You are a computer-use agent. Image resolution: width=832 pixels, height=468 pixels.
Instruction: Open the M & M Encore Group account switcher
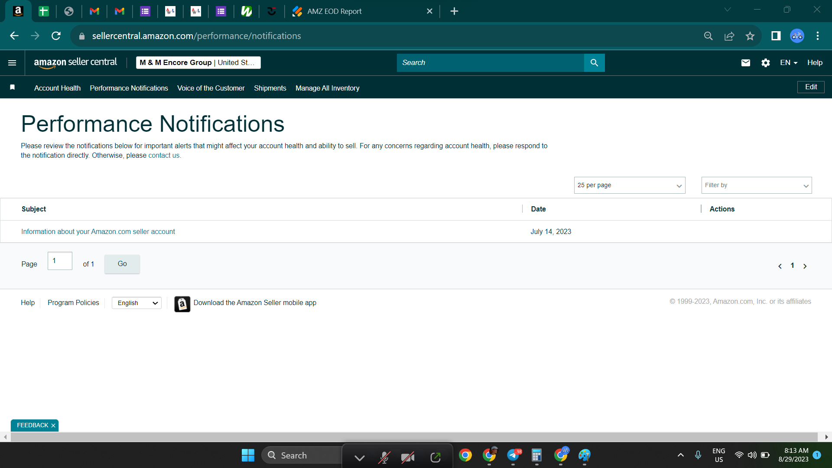click(198, 63)
